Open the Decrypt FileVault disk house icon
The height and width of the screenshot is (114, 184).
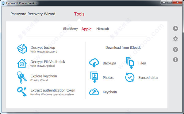(22, 63)
